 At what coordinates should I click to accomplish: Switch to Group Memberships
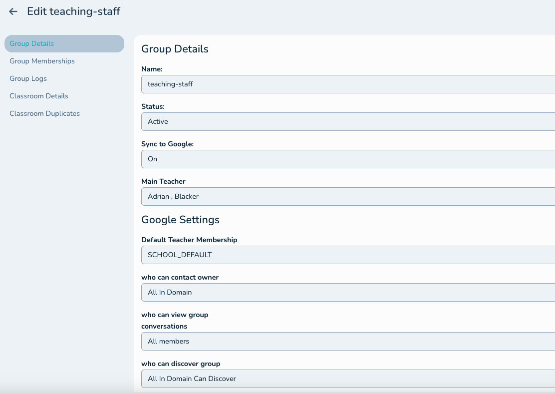[x=42, y=61]
